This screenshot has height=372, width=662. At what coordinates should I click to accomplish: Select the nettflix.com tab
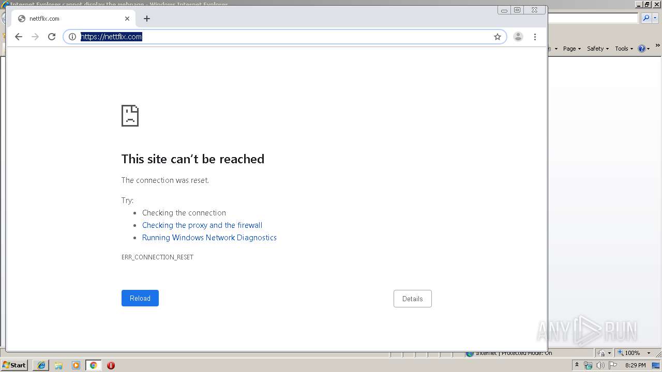coord(73,19)
